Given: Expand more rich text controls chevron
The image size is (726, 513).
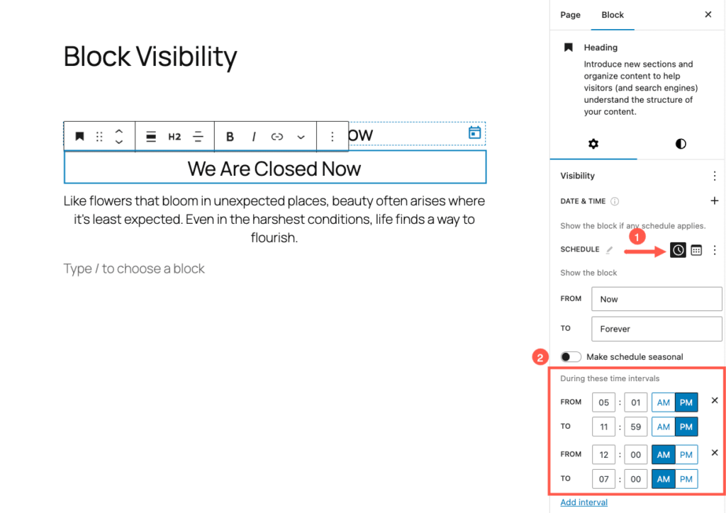Looking at the screenshot, I should 301,137.
